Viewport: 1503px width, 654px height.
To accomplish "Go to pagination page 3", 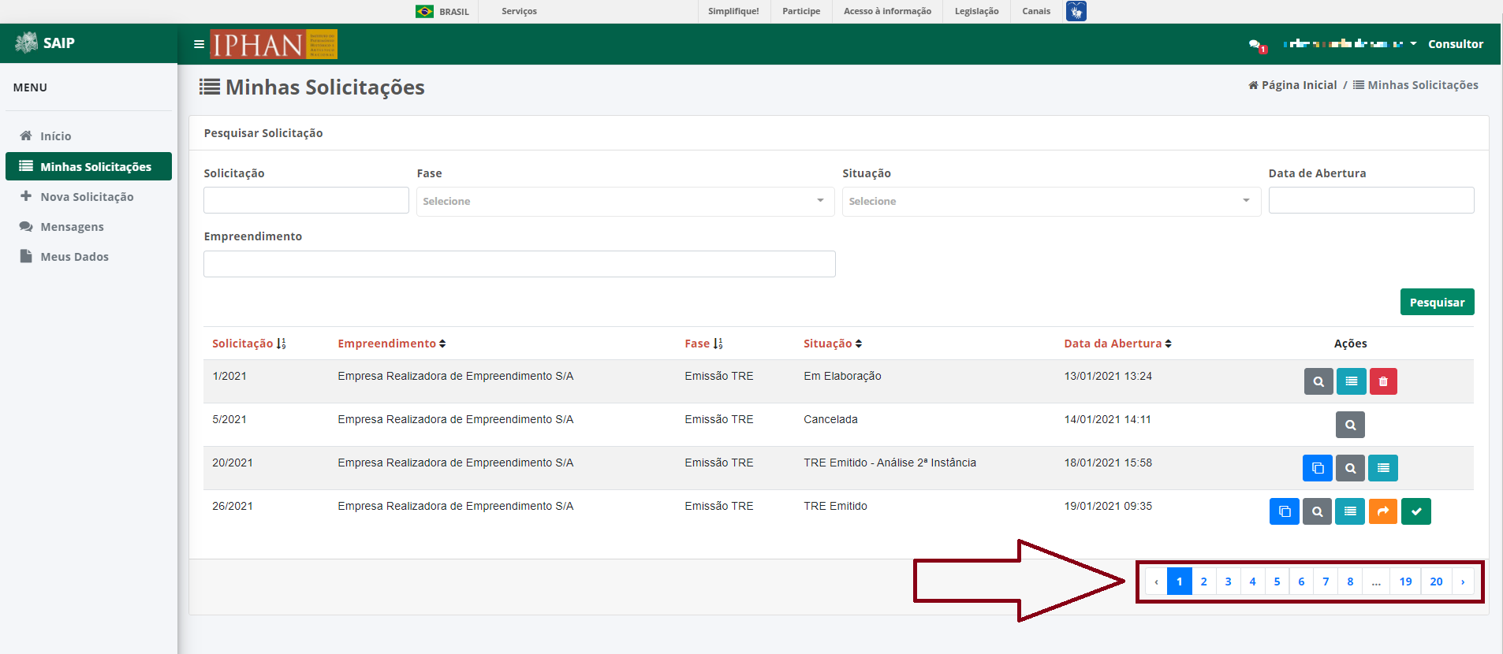I will (x=1228, y=582).
